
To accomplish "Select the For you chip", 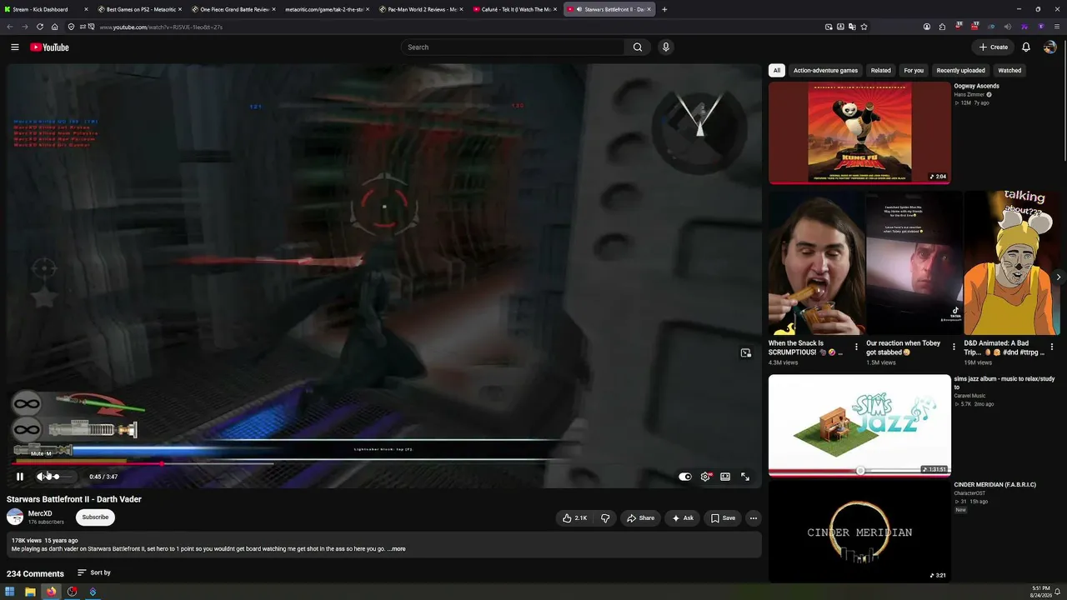I will coord(914,71).
